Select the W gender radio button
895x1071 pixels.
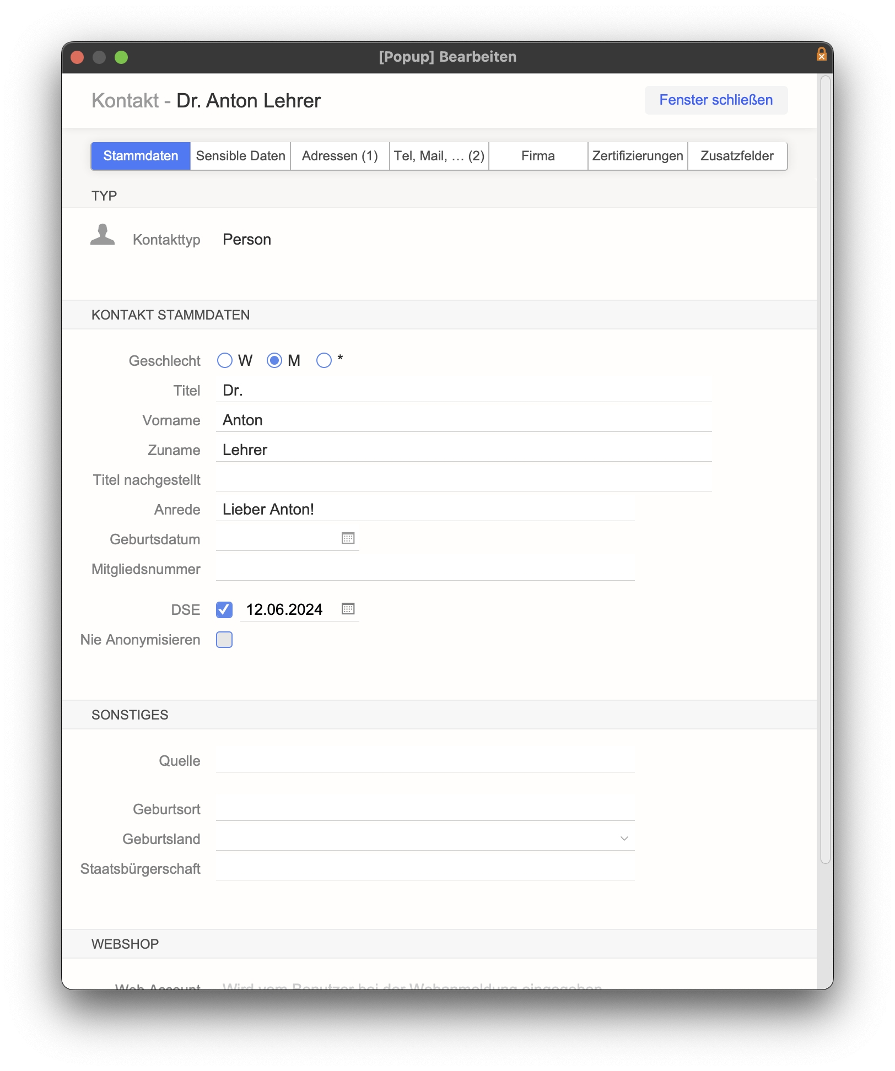pyautogui.click(x=225, y=360)
